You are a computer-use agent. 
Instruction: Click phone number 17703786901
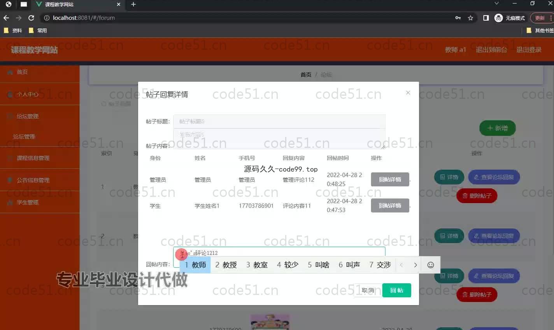pos(256,206)
